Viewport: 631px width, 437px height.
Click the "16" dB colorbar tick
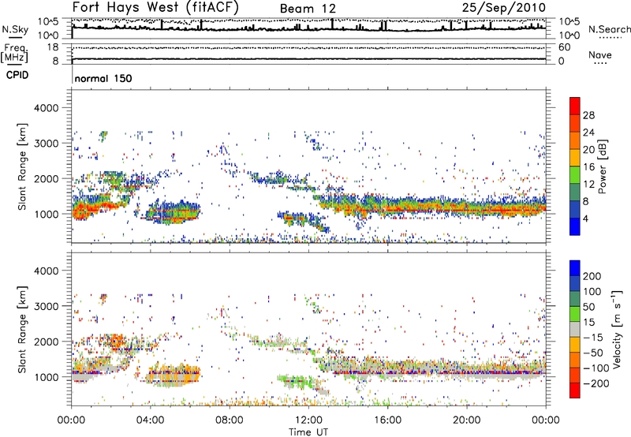coord(588,167)
